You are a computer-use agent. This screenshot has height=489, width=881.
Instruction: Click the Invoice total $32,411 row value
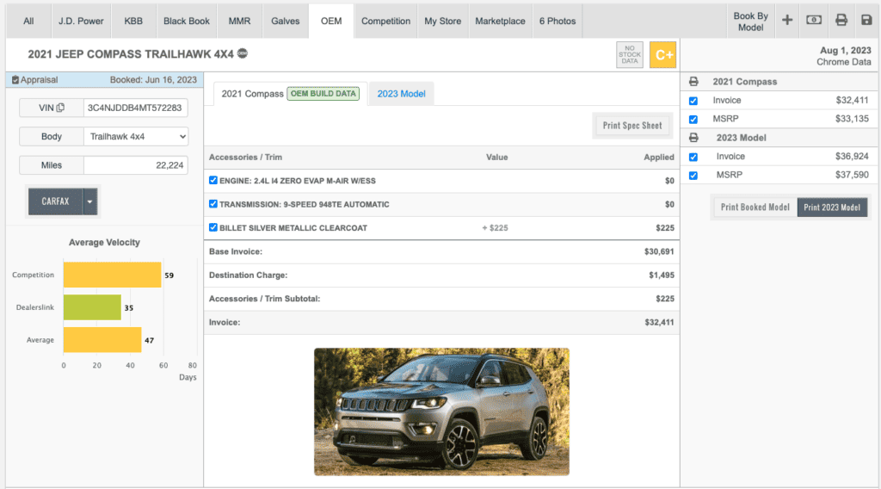click(659, 322)
